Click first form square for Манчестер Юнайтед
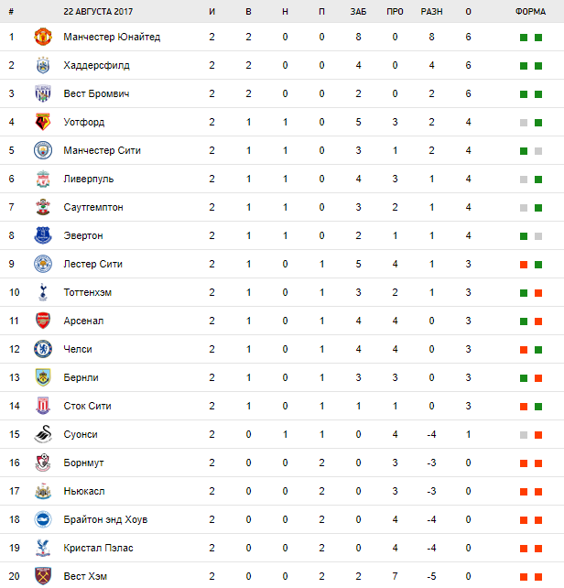 coord(524,38)
